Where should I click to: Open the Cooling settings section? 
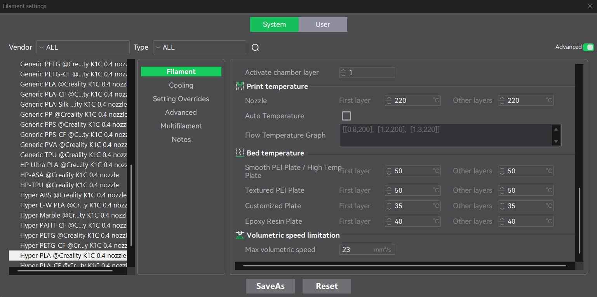[181, 85]
